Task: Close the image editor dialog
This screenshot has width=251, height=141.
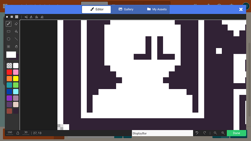Action: click(241, 9)
